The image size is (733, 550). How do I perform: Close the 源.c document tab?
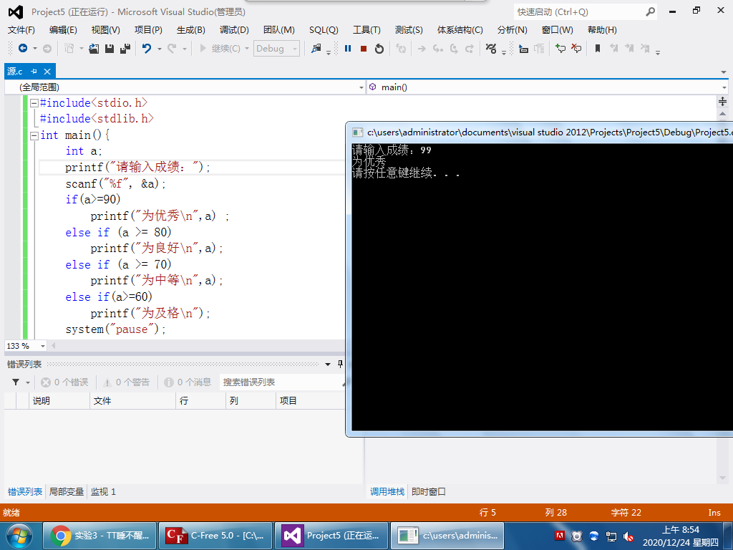47,71
